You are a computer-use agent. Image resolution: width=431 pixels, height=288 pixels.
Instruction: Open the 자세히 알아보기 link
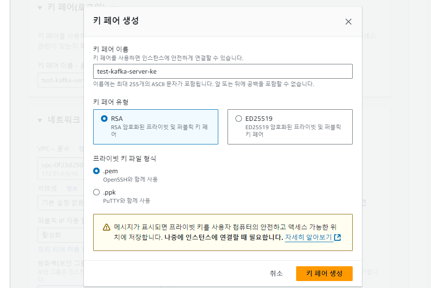point(308,238)
